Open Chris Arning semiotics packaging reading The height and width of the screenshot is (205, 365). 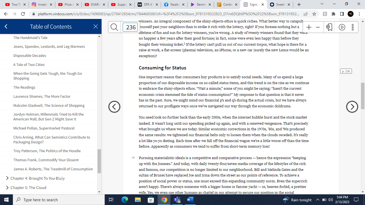pos(52,140)
